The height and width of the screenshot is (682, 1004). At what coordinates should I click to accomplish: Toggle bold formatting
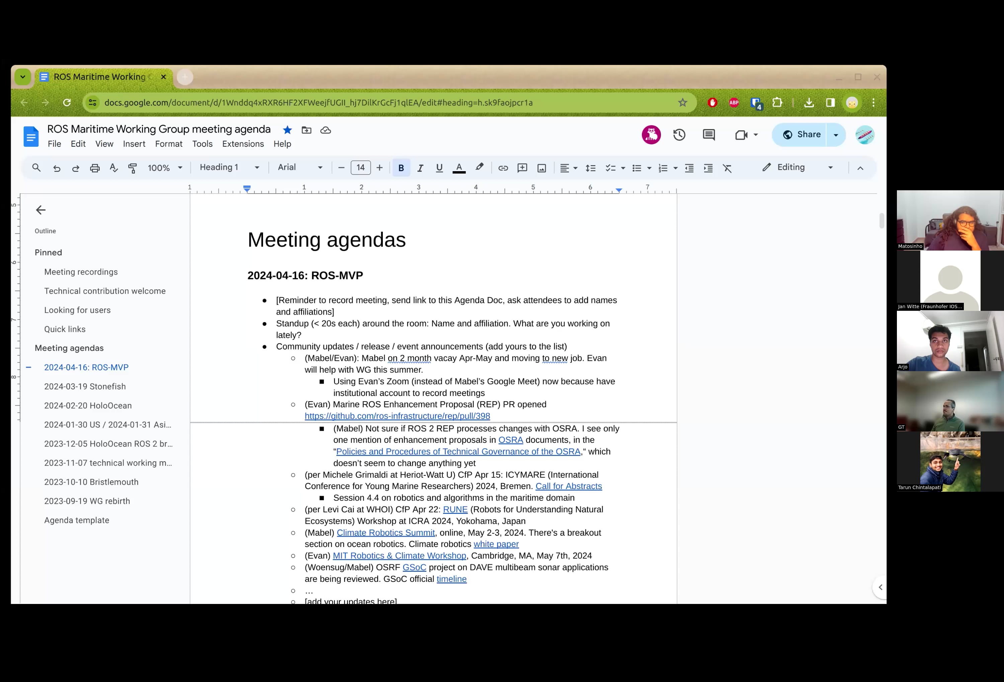point(401,168)
